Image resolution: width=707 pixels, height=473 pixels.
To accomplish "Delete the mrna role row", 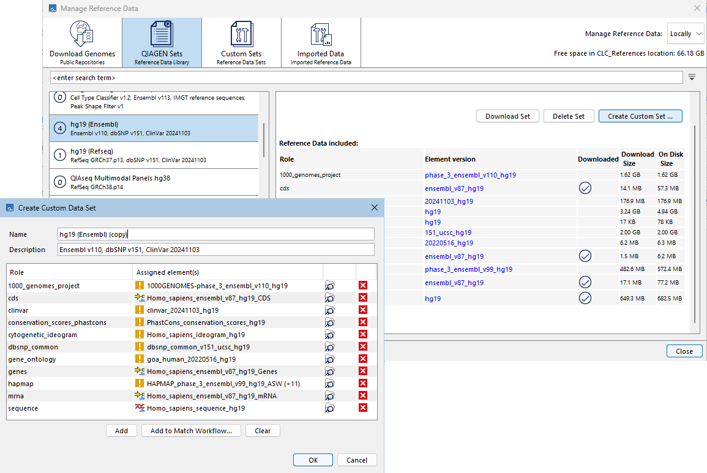I will tap(362, 396).
